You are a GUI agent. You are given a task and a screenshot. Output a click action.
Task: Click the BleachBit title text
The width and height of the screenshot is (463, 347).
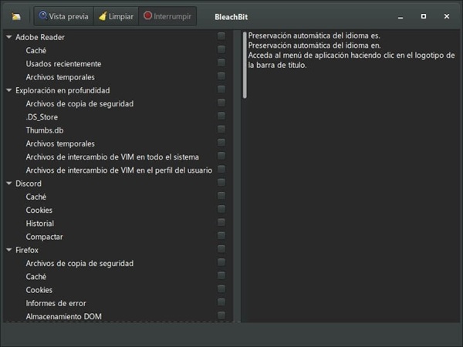[231, 17]
